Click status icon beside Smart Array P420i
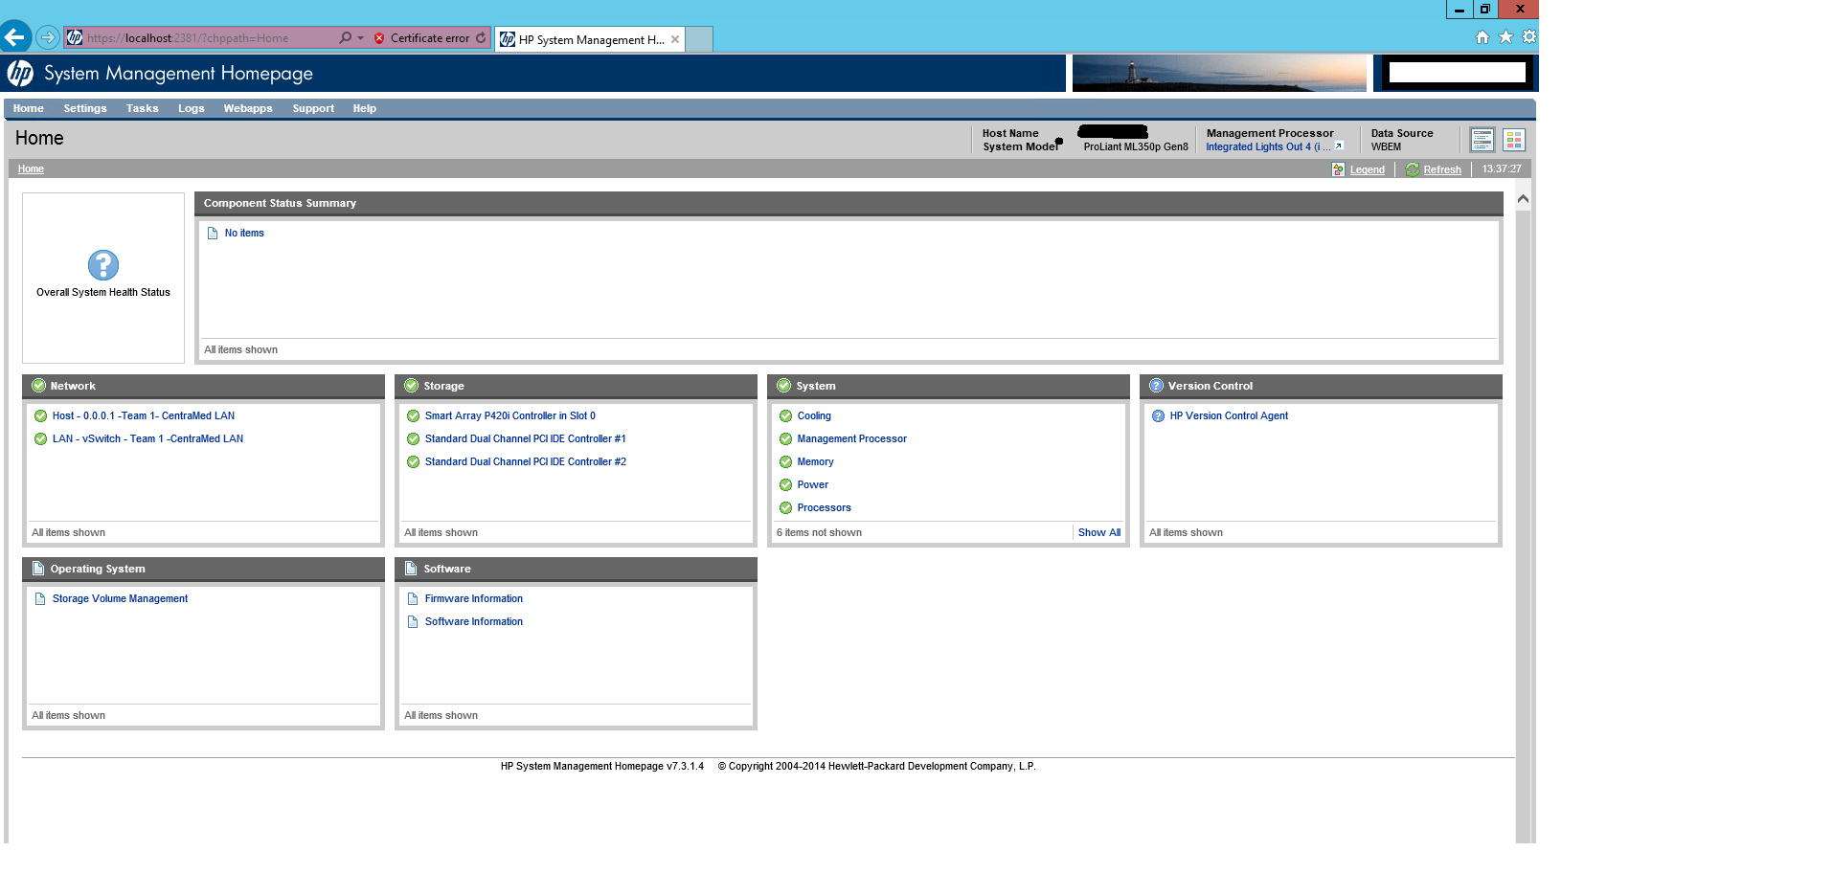The image size is (1833, 896). click(413, 416)
